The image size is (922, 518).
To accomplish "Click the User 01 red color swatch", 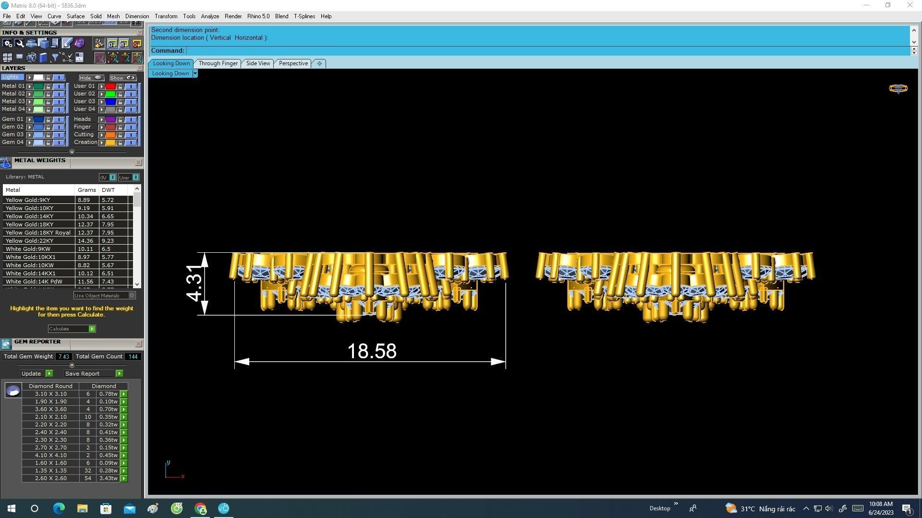I will pyautogui.click(x=110, y=86).
